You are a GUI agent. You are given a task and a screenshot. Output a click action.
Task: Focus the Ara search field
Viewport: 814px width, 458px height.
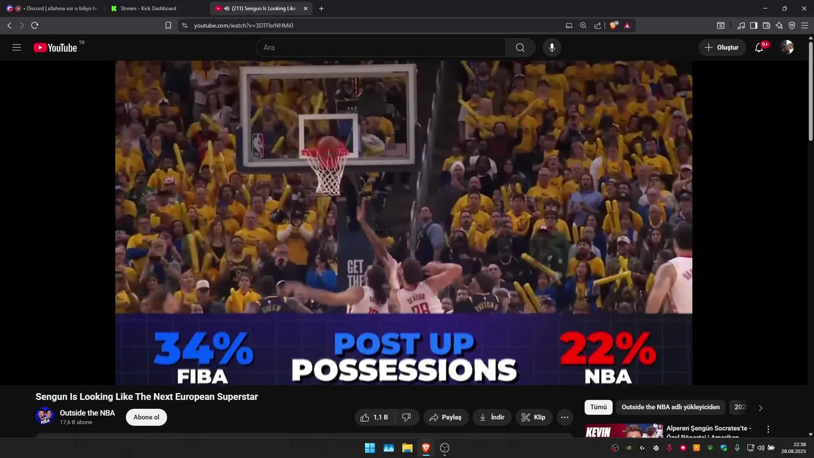point(380,48)
